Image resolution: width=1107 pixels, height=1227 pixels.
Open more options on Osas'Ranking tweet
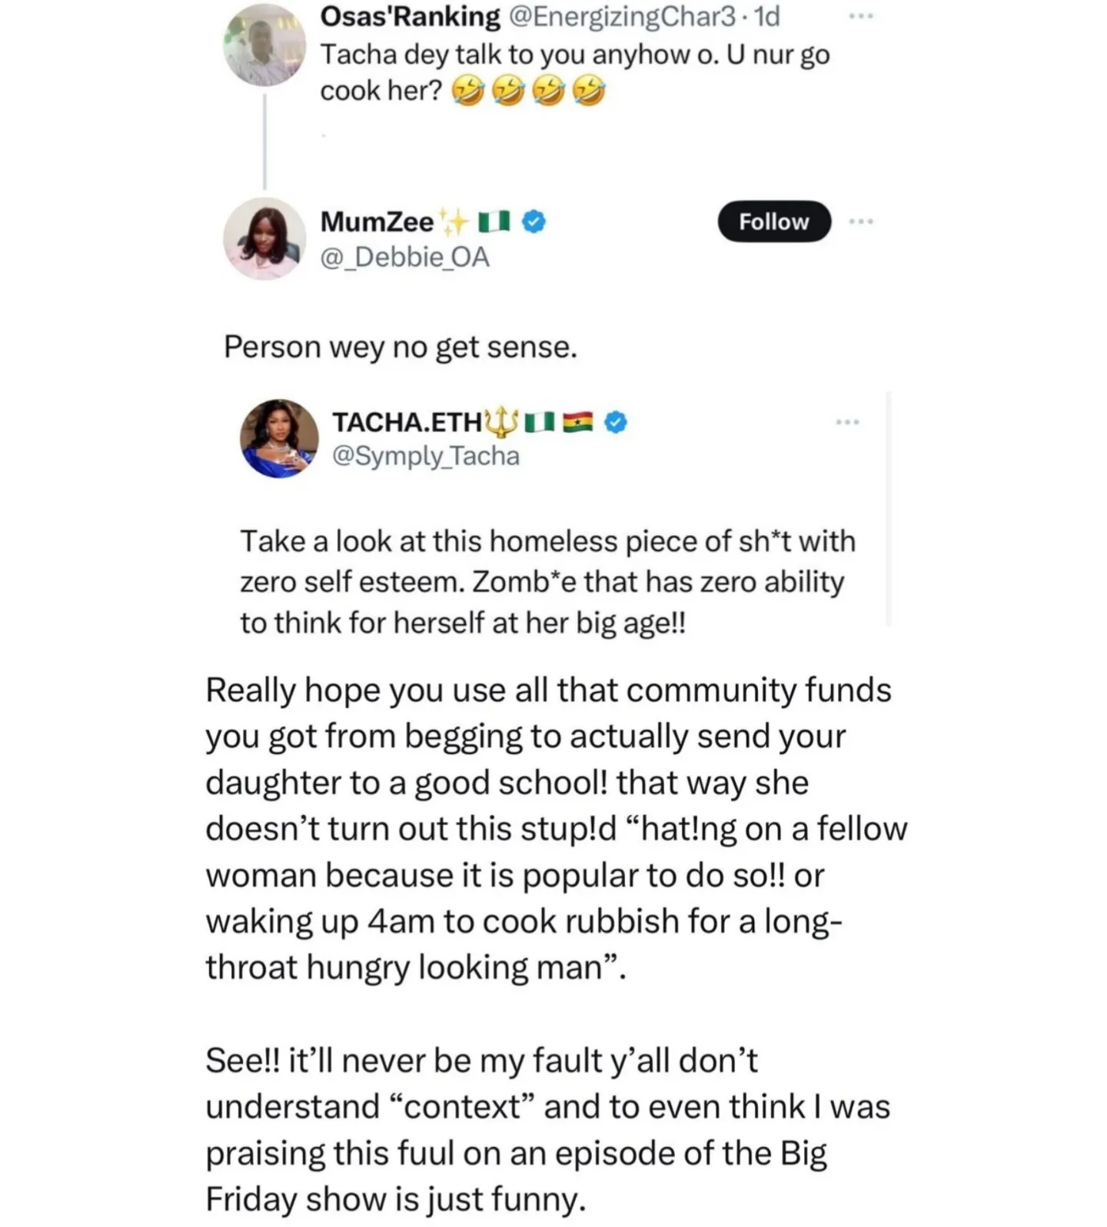tap(860, 16)
